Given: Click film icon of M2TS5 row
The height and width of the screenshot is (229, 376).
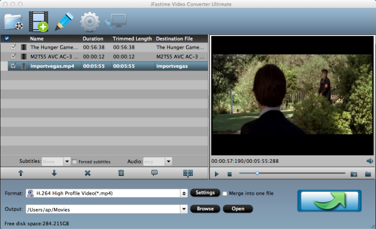Looking at the screenshot, I should pos(24,56).
